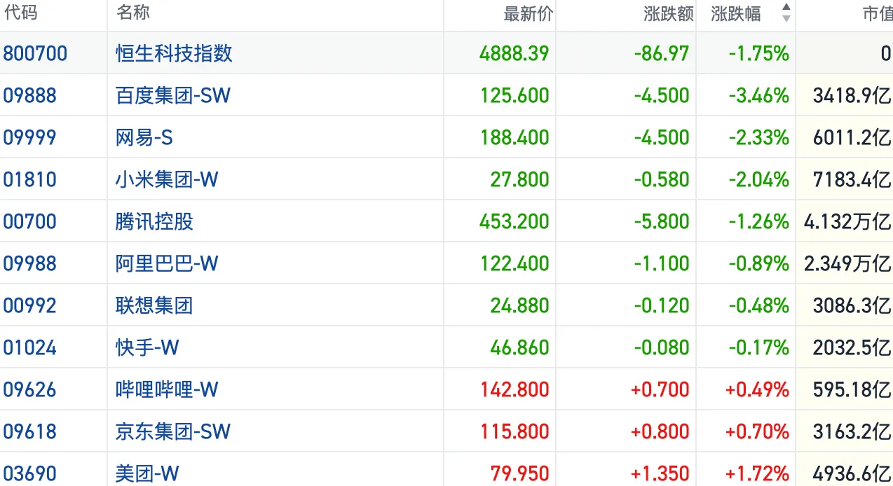Click stock code 800700
Image resolution: width=893 pixels, height=486 pixels.
(x=36, y=53)
